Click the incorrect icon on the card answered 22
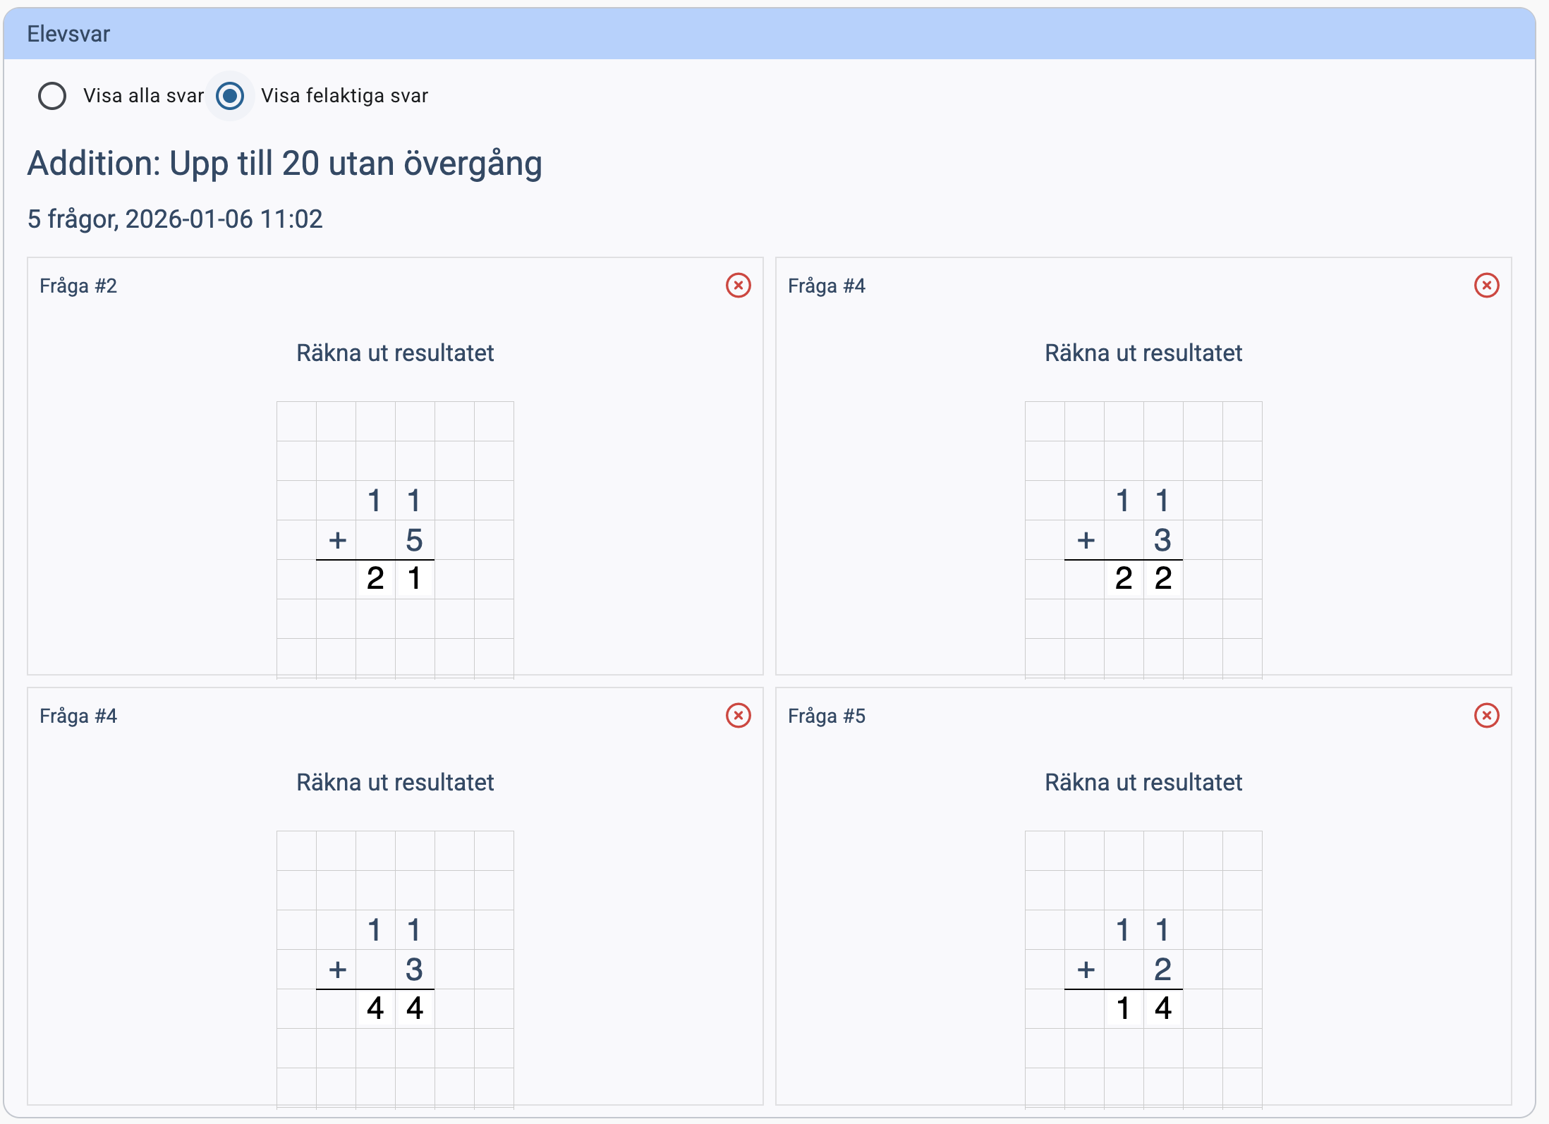 point(1486,286)
